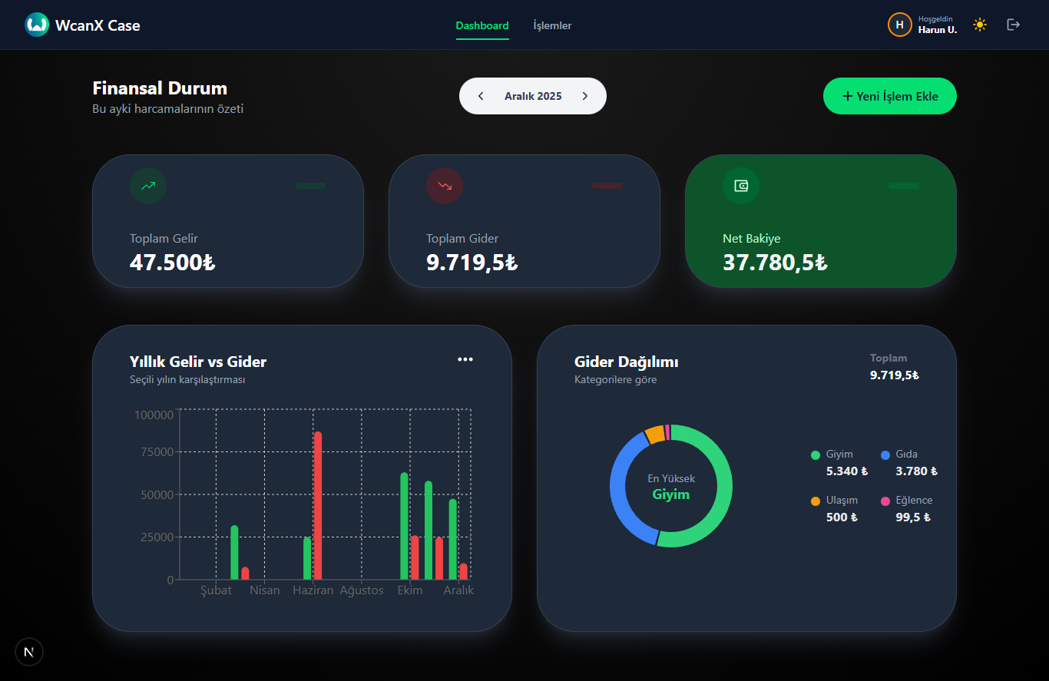Click the tall red Haziran expense bar

[x=318, y=505]
